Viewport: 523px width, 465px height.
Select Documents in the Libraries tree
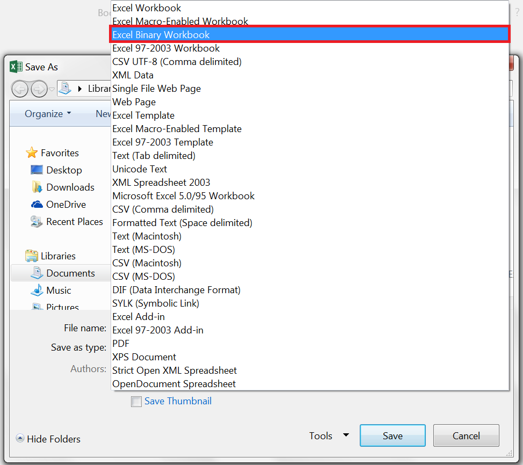(70, 273)
